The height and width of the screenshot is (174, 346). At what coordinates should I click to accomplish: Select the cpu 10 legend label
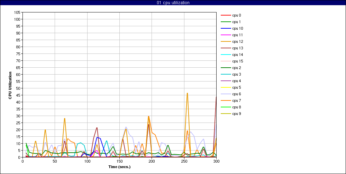[x=238, y=28]
